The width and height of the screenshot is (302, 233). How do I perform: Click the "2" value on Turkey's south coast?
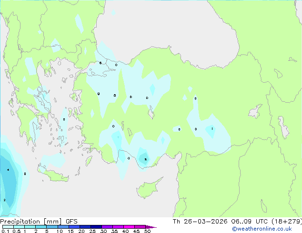coord(146,159)
